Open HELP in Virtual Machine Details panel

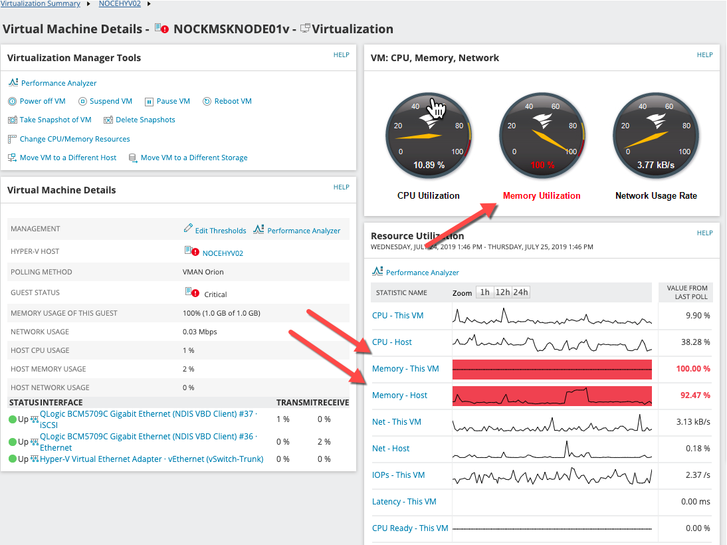342,187
